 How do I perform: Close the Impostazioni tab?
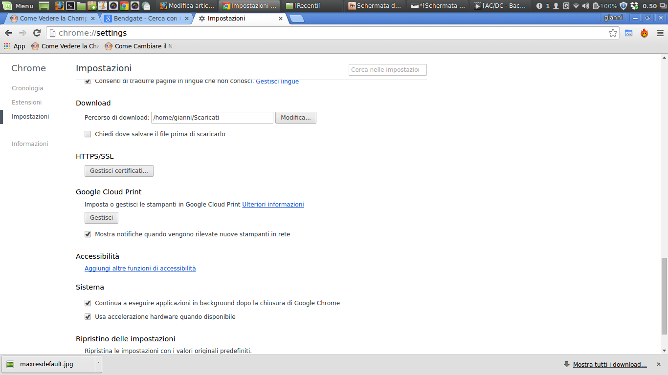pyautogui.click(x=281, y=19)
